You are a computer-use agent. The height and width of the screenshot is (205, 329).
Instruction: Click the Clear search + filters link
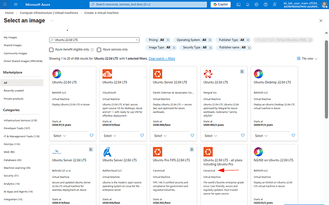(162, 58)
